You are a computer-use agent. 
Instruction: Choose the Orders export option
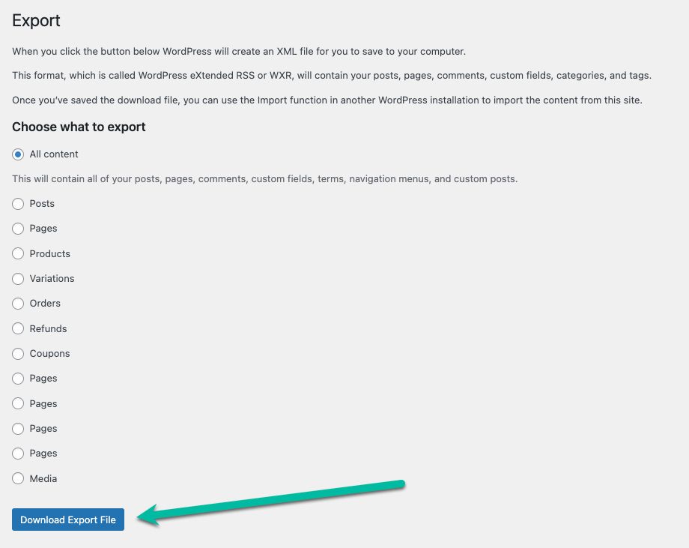pos(17,304)
